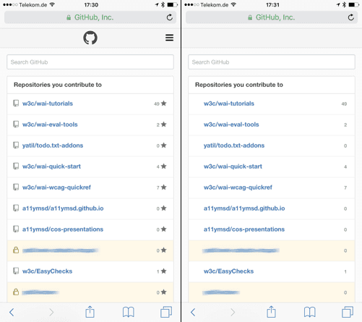Click star icon beside w3c/EasyChecks in left list

[164, 271]
